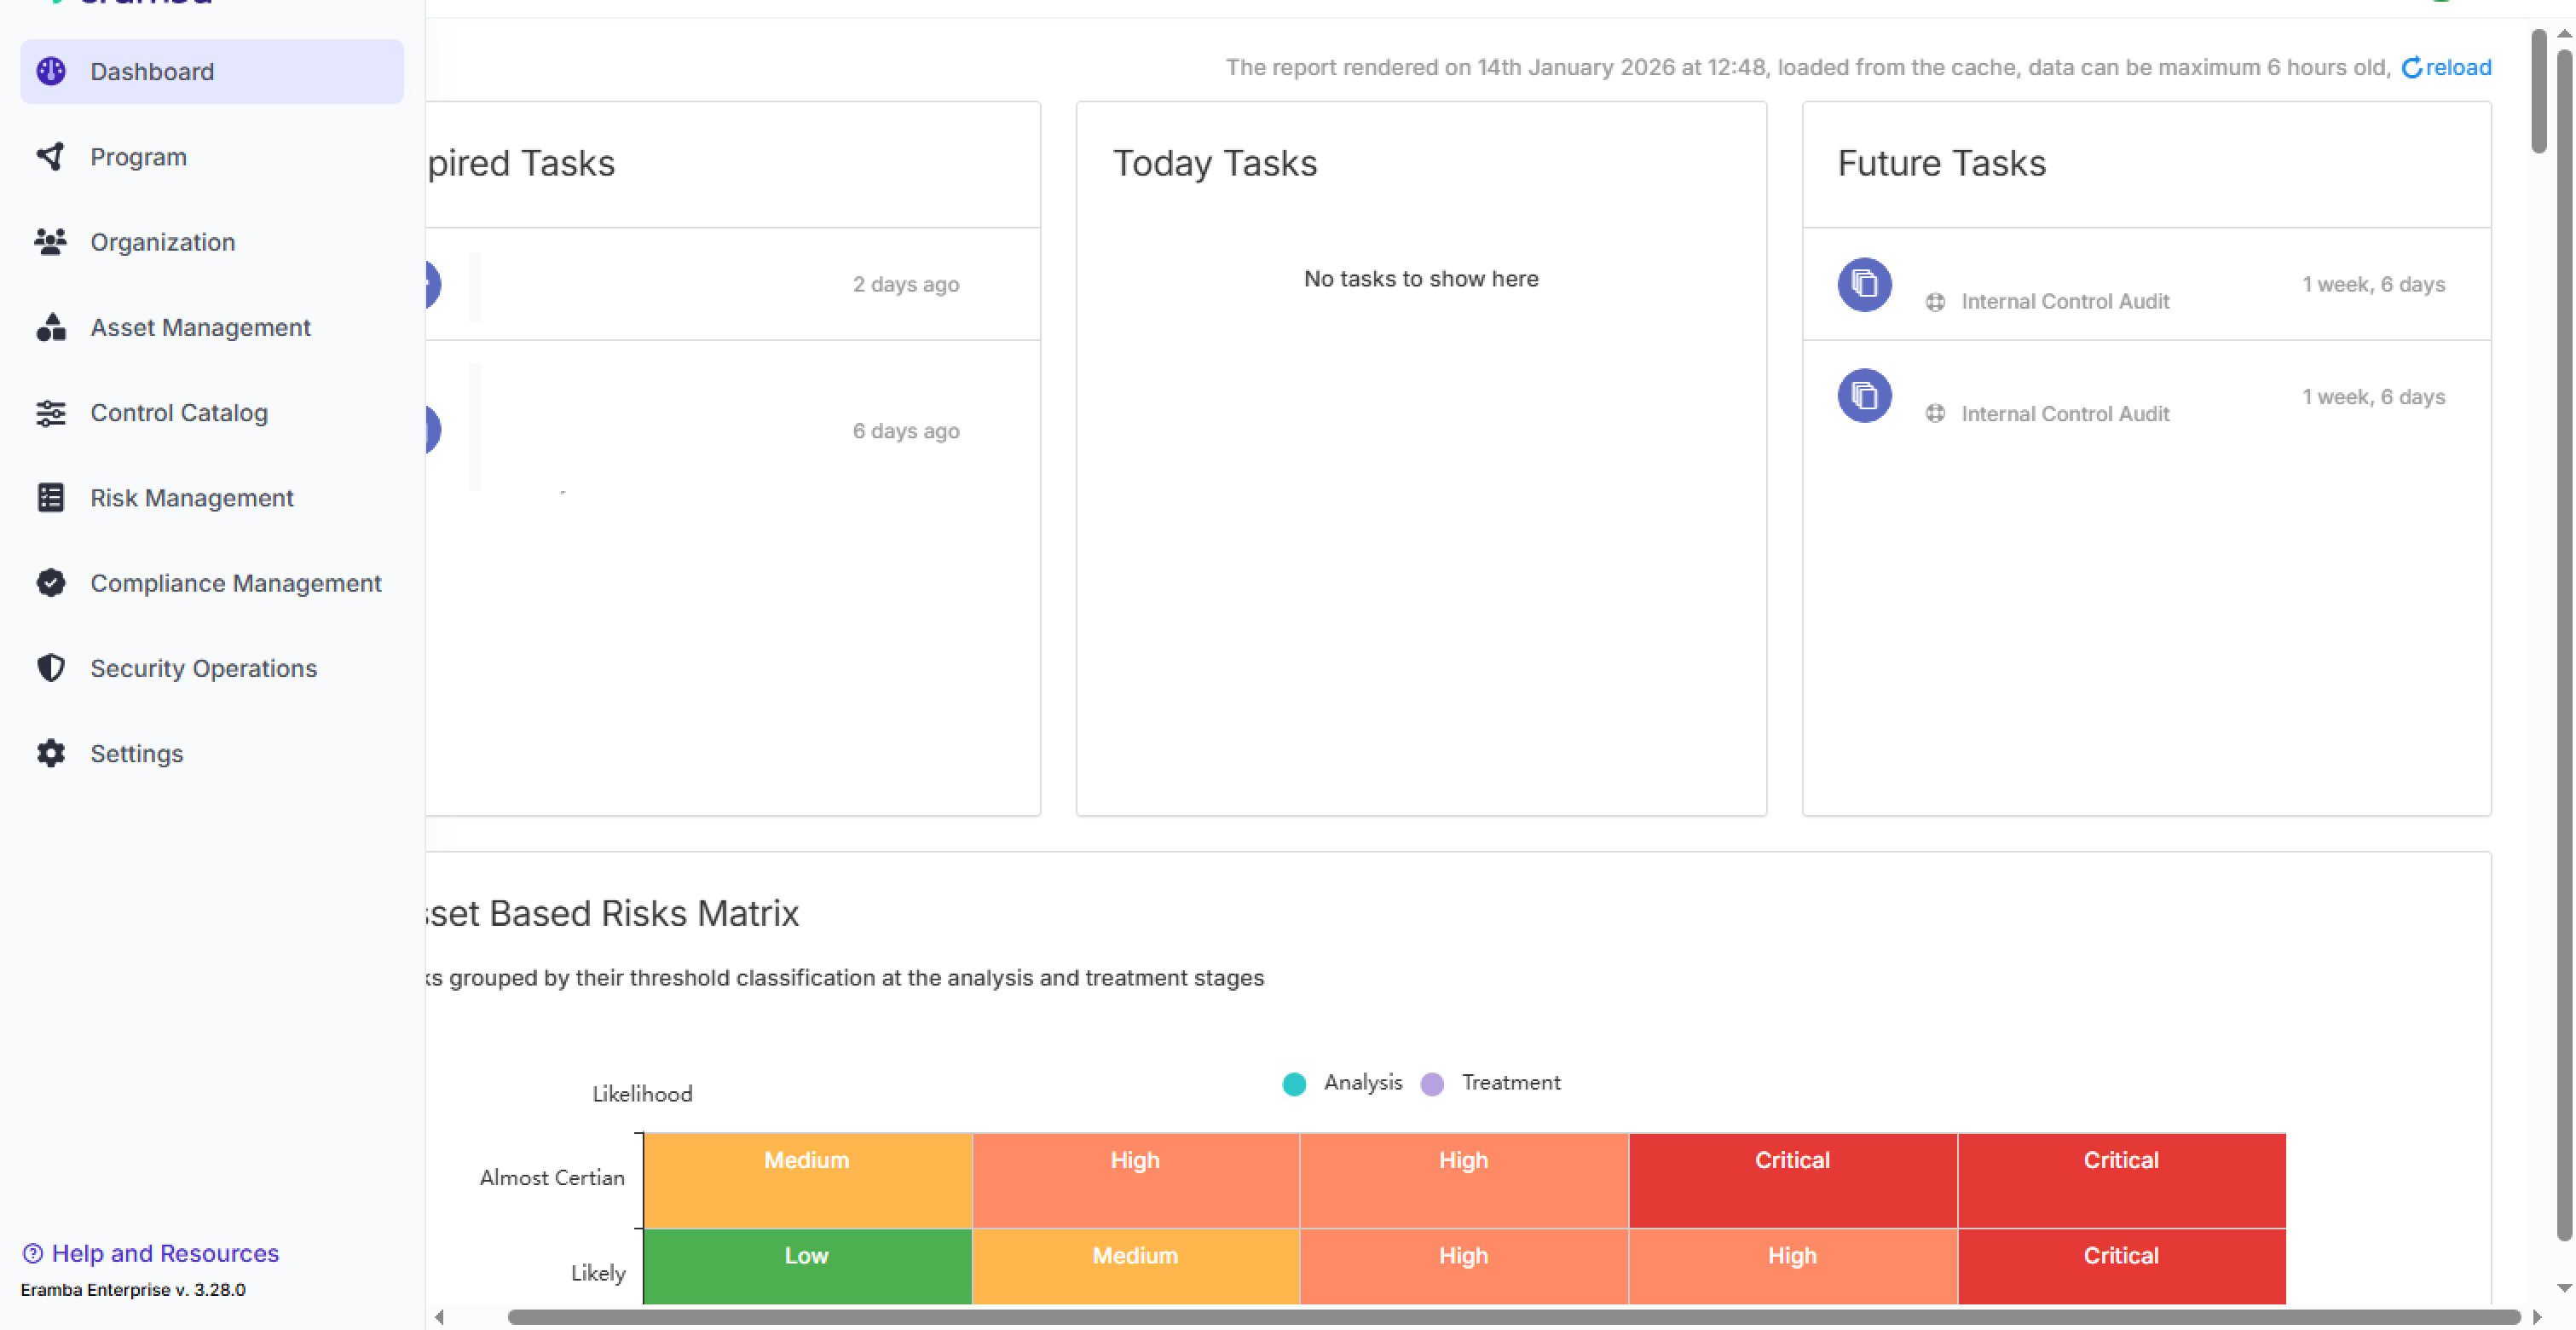Click the green Low matrix cell

[x=806, y=1265]
